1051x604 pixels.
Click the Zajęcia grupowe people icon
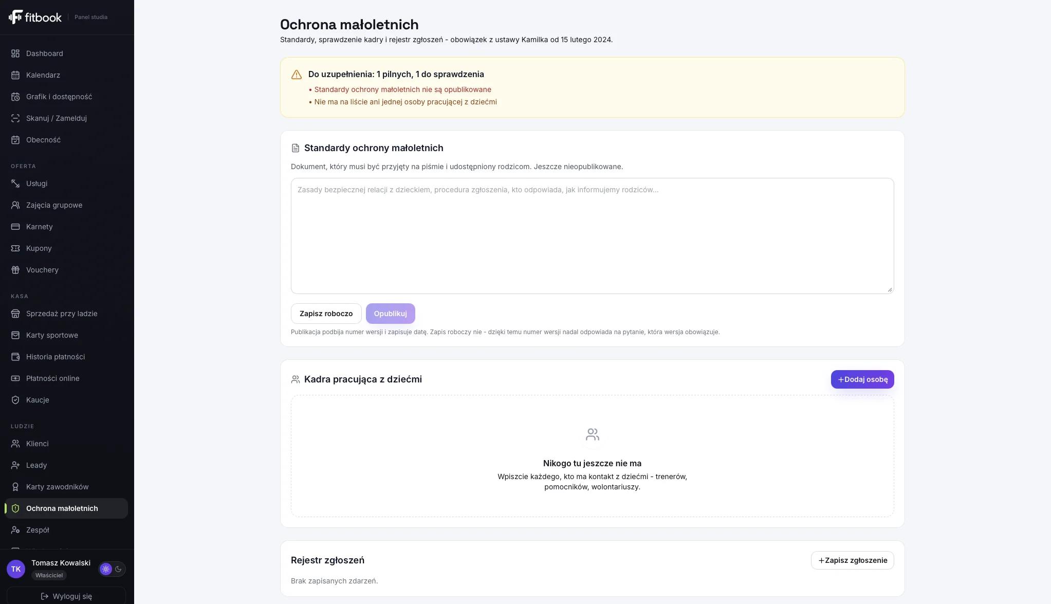(x=15, y=205)
